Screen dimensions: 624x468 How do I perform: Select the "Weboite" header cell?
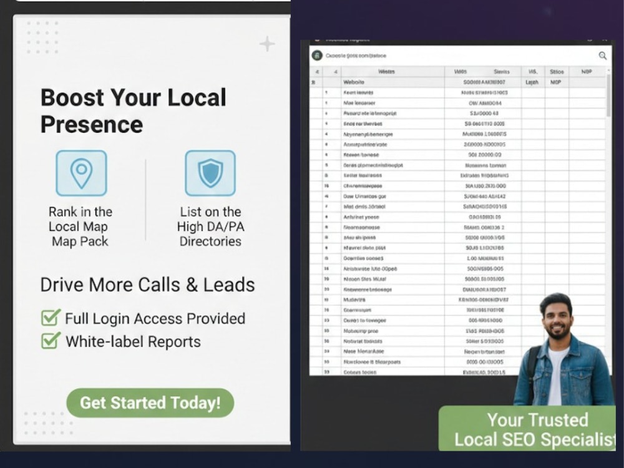click(392, 82)
